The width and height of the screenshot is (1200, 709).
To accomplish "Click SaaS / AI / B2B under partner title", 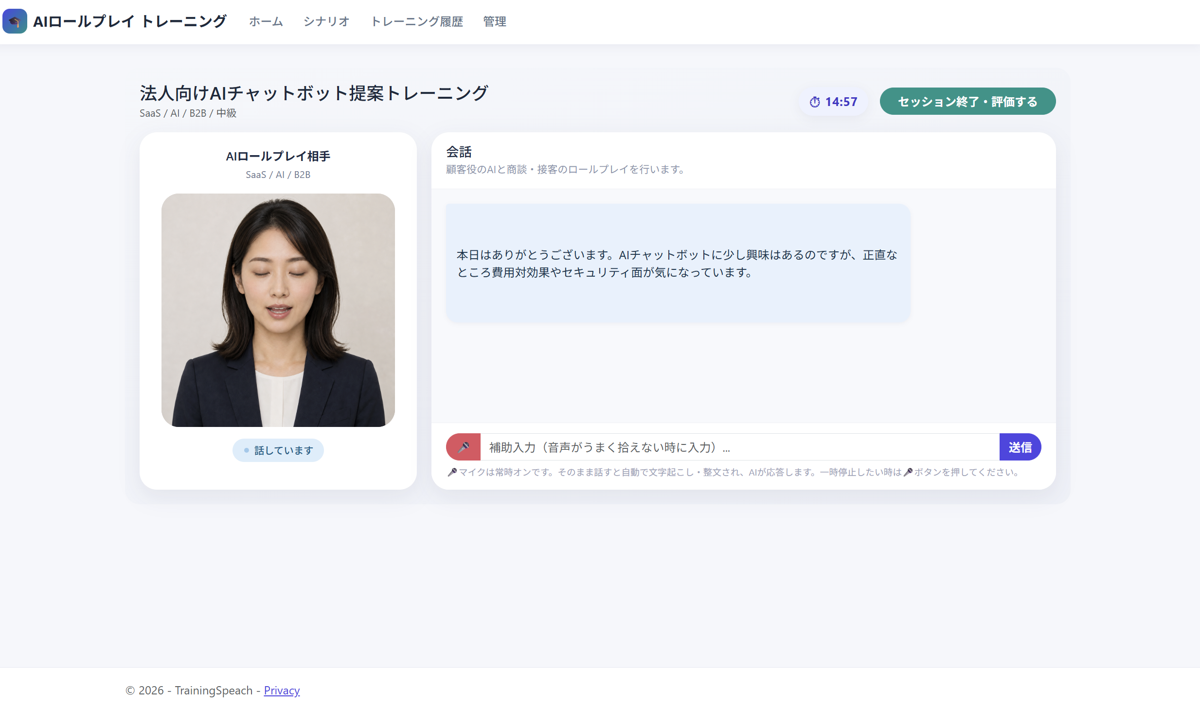I will point(278,175).
